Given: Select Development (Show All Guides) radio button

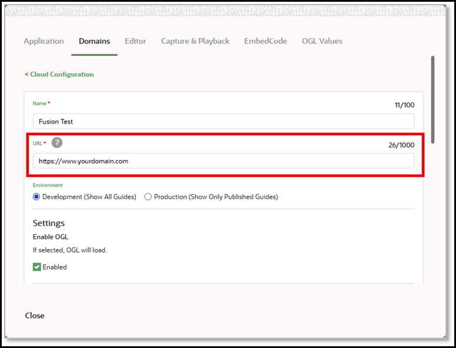Looking at the screenshot, I should coord(36,197).
